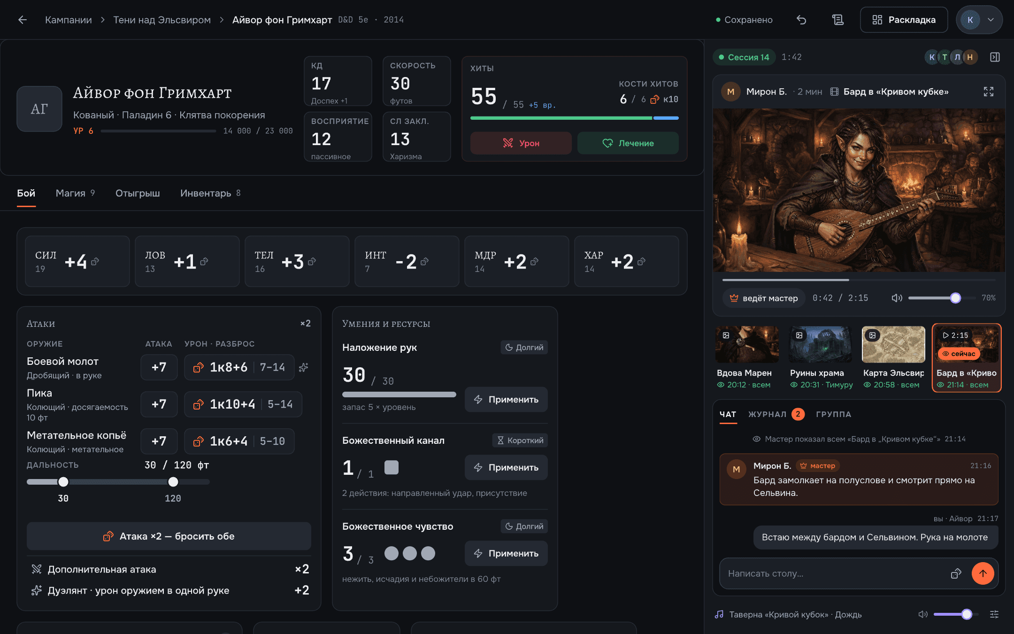Adjust the 120 ft range slider handle
Image resolution: width=1014 pixels, height=634 pixels.
[x=173, y=482]
